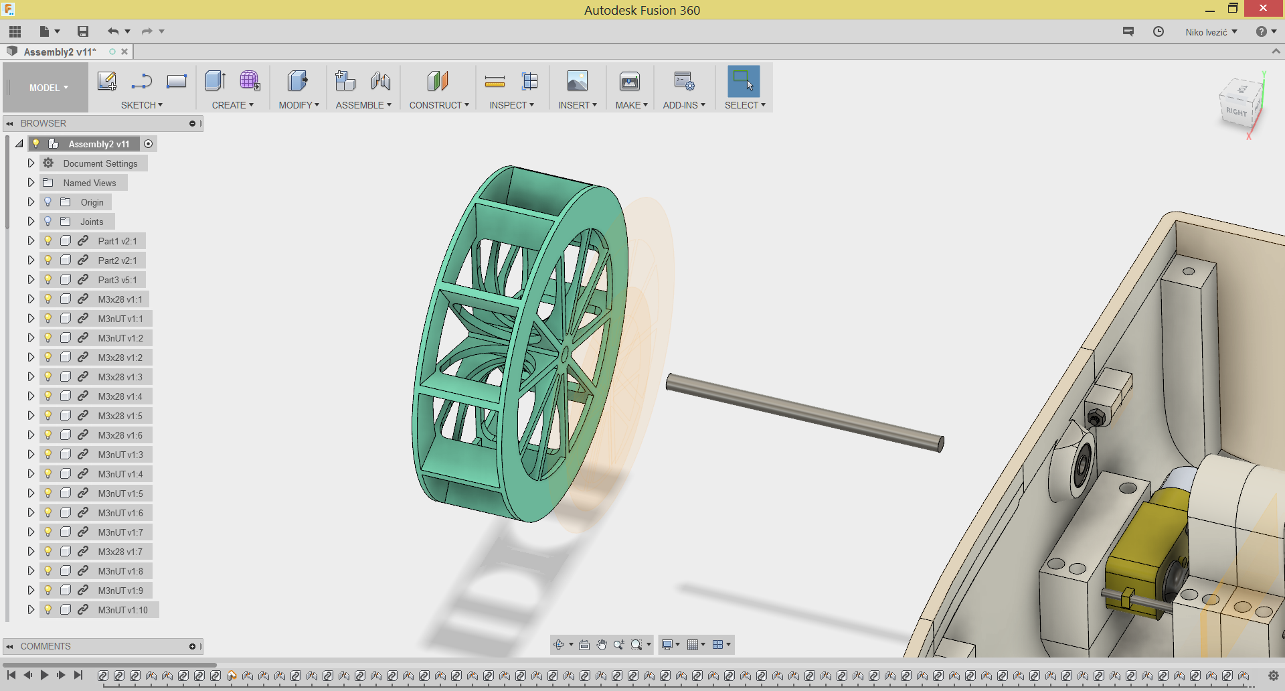Screen dimensions: 1285x691
Task: Click the Redo arrow icon
Action: tap(147, 31)
